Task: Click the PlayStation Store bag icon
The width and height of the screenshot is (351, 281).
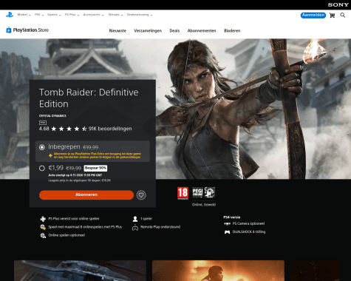Action: tap(9, 30)
